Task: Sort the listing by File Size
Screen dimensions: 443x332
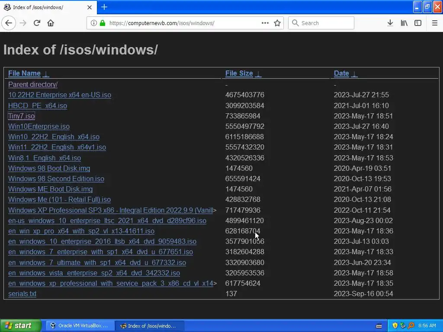Action: pyautogui.click(x=239, y=73)
